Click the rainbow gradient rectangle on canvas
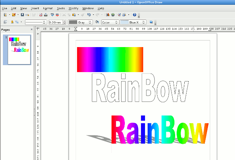The height and width of the screenshot is (160, 235). [110, 59]
